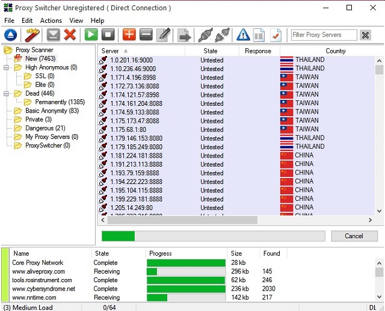
Task: Select the Permanently (1385) folder
Action: (60, 102)
